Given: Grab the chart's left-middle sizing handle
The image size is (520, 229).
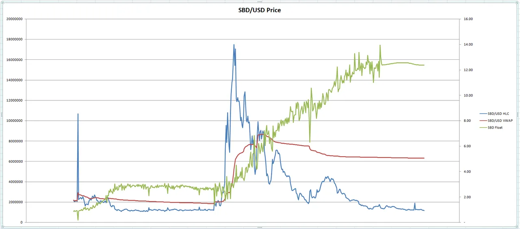Looking at the screenshot, I should (x=1, y=114).
